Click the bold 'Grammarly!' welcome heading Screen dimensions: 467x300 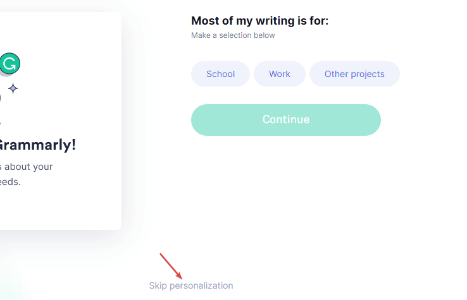tap(37, 145)
